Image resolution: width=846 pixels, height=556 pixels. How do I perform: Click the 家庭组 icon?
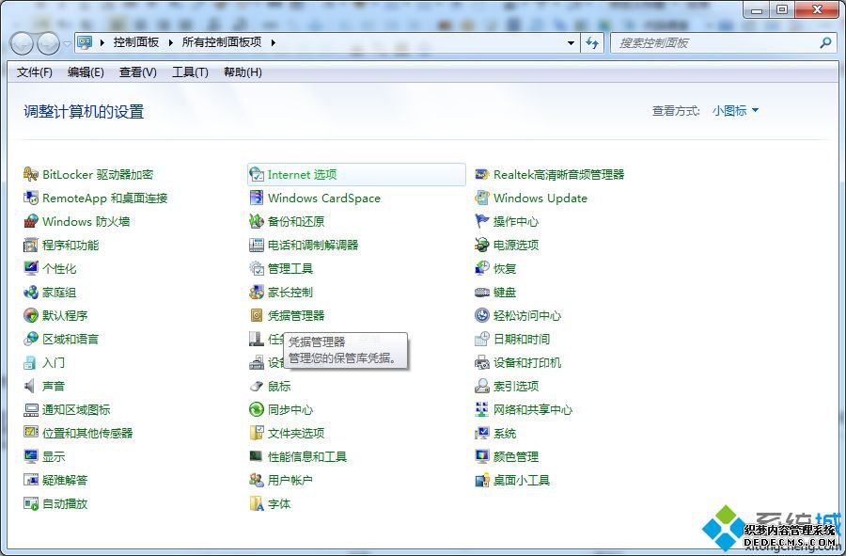pyautogui.click(x=30, y=292)
